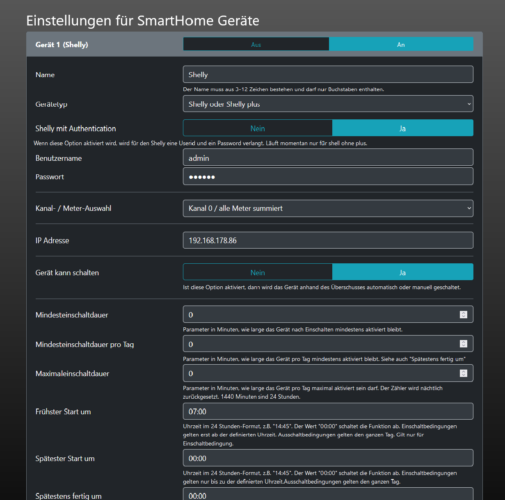Set Gerät kann schalten to Ja
Image resolution: width=505 pixels, height=500 pixels.
point(402,272)
